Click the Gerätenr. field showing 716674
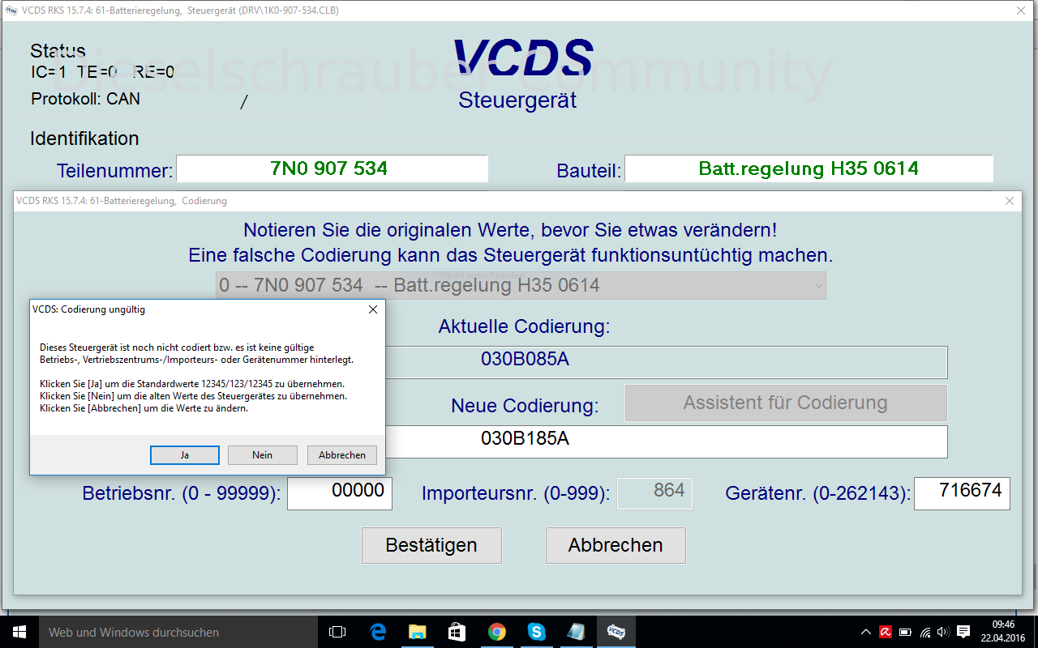The width and height of the screenshot is (1038, 648). [962, 493]
